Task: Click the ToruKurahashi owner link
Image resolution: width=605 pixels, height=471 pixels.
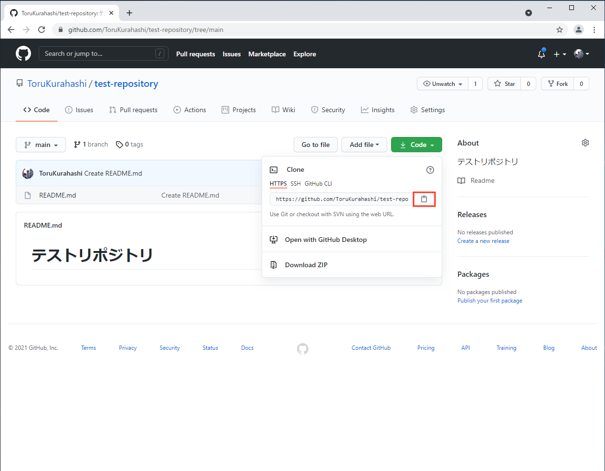Action: pos(57,84)
